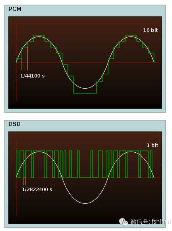
Task: Select the 1 bit label
Action: pyautogui.click(x=152, y=145)
